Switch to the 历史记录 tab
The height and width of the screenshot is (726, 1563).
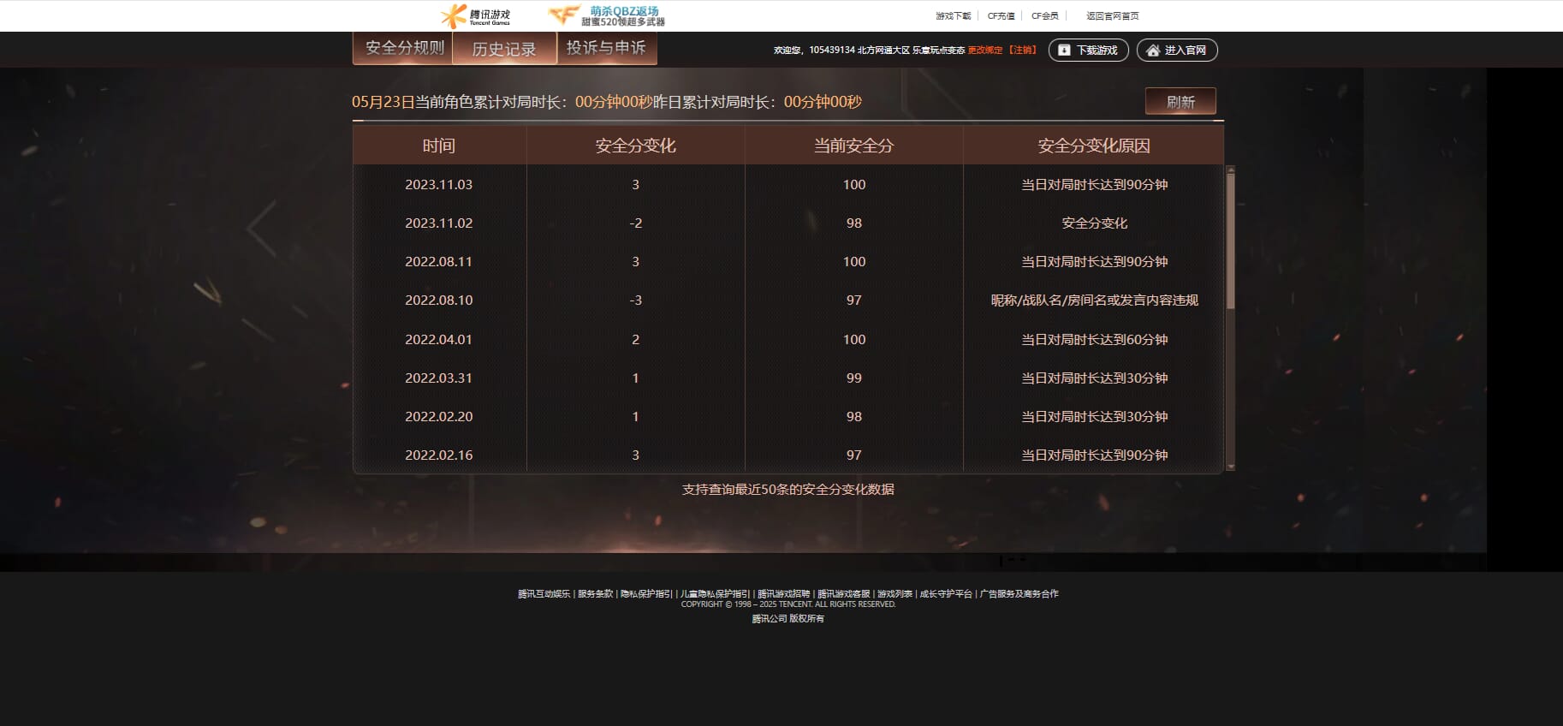[504, 49]
